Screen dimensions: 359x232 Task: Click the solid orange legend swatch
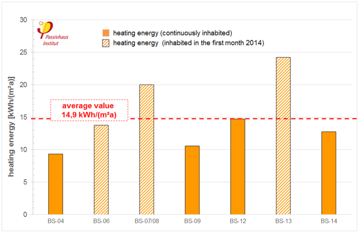(x=105, y=33)
